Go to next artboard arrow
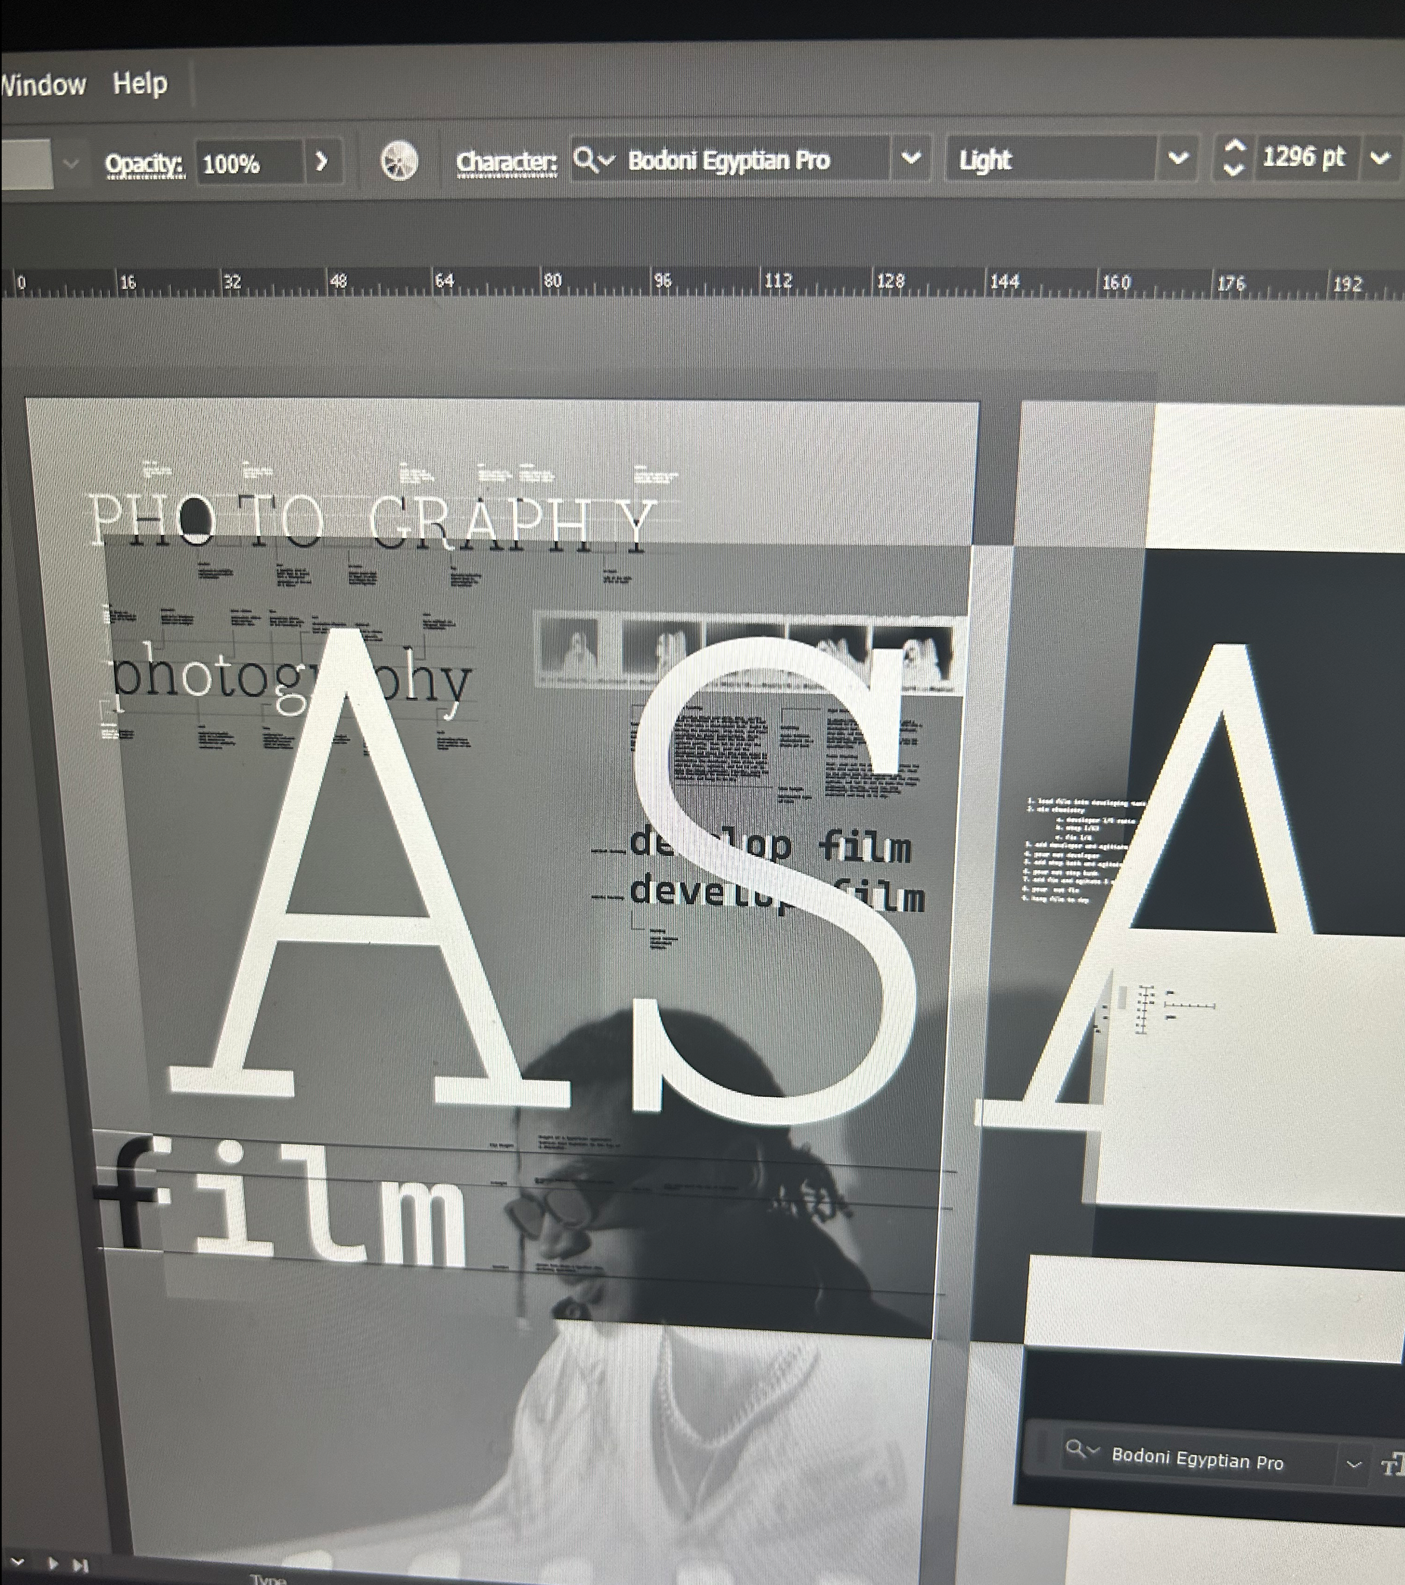The image size is (1405, 1585). point(54,1563)
